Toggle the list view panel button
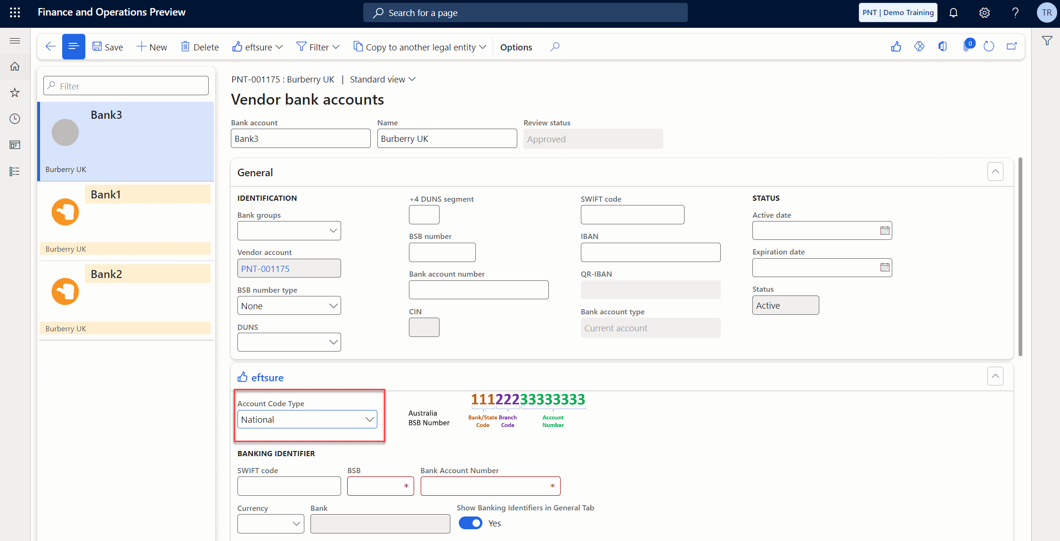1060x541 pixels. pos(73,47)
